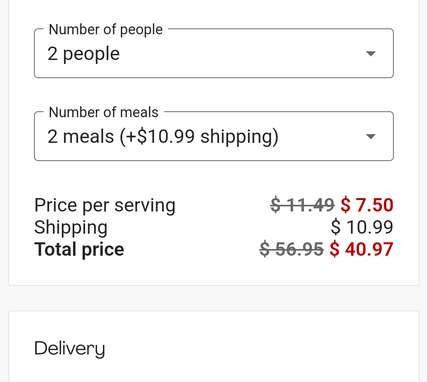Click empty middle of Number of people field

point(237,54)
